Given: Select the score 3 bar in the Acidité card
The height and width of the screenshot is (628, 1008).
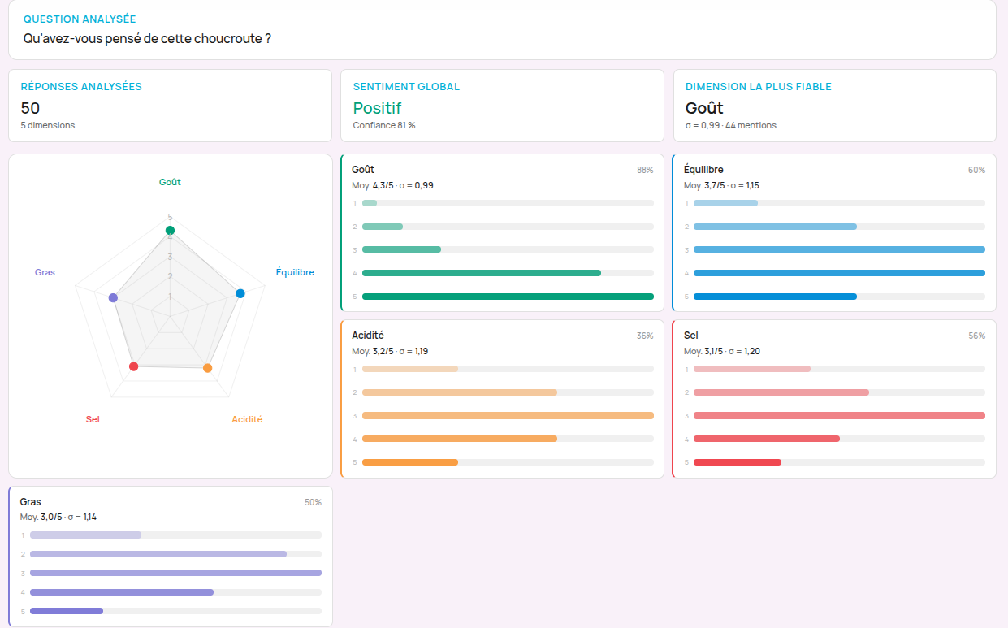Looking at the screenshot, I should click(x=508, y=416).
